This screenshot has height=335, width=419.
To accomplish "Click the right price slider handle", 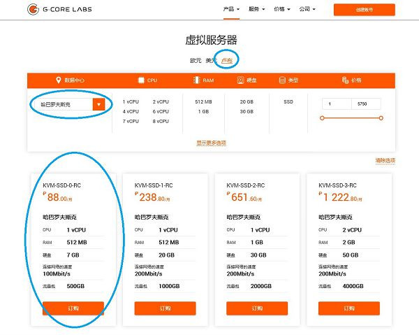I will (x=382, y=117).
